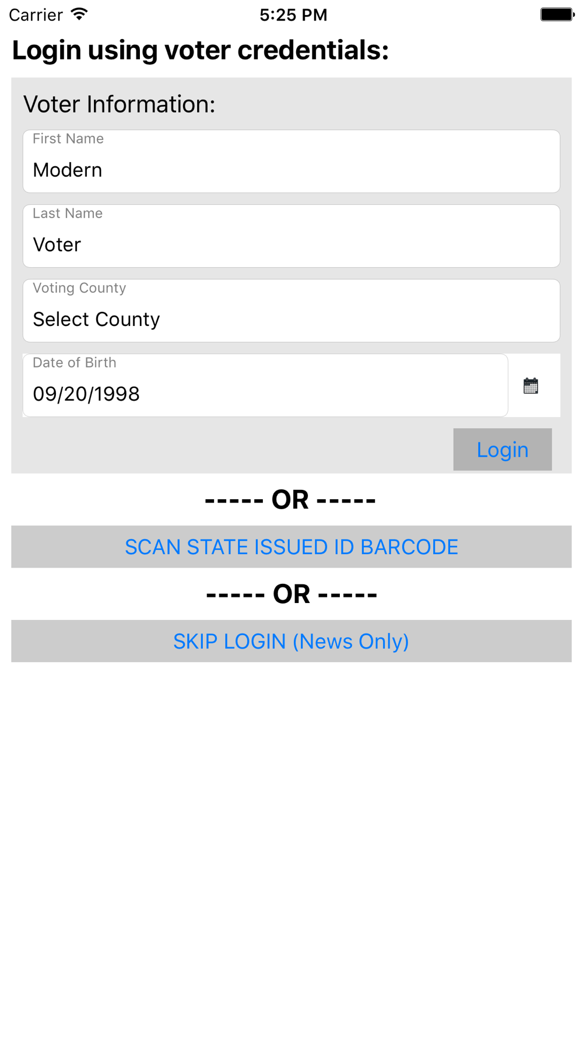
Task: Focus the First Name field
Action: point(291,161)
